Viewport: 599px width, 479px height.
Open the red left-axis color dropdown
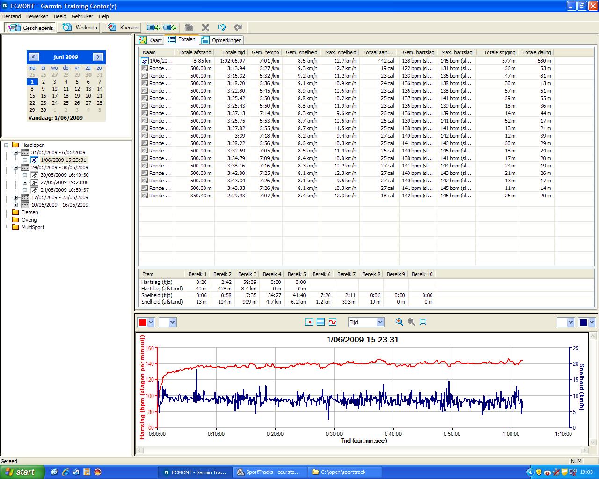[151, 322]
